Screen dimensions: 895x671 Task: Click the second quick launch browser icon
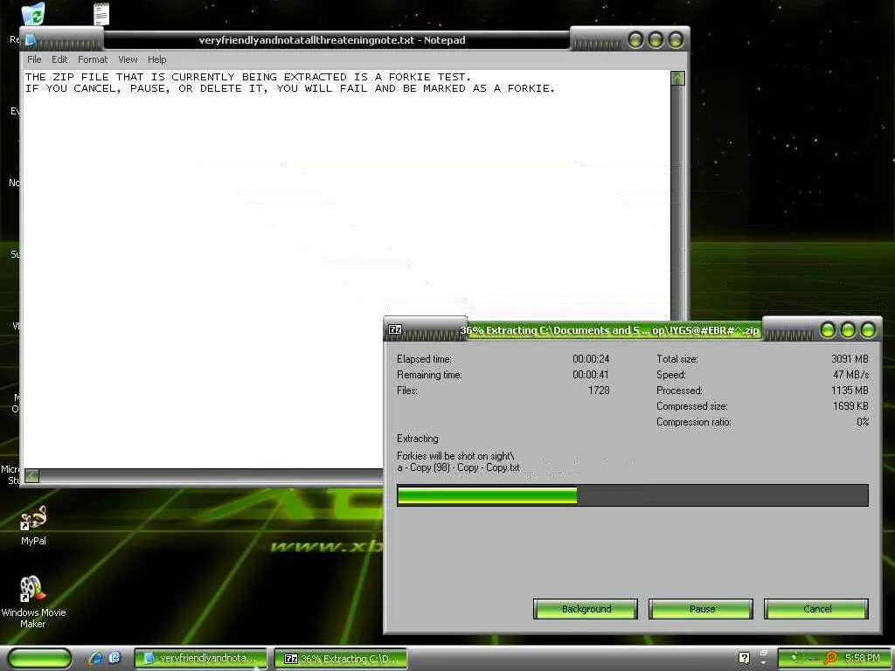(x=114, y=658)
